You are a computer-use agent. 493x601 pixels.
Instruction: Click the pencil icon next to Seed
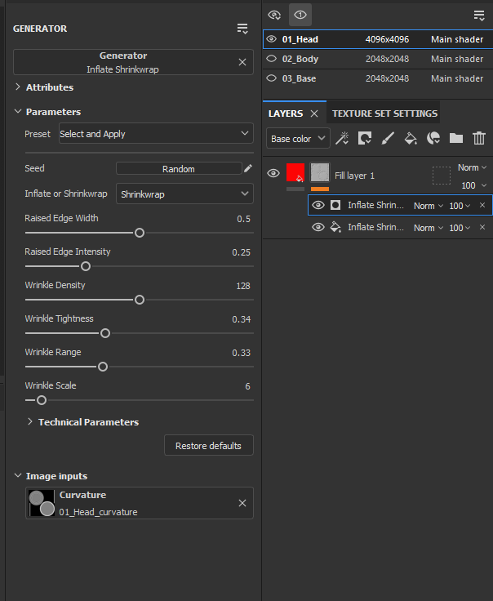(248, 168)
